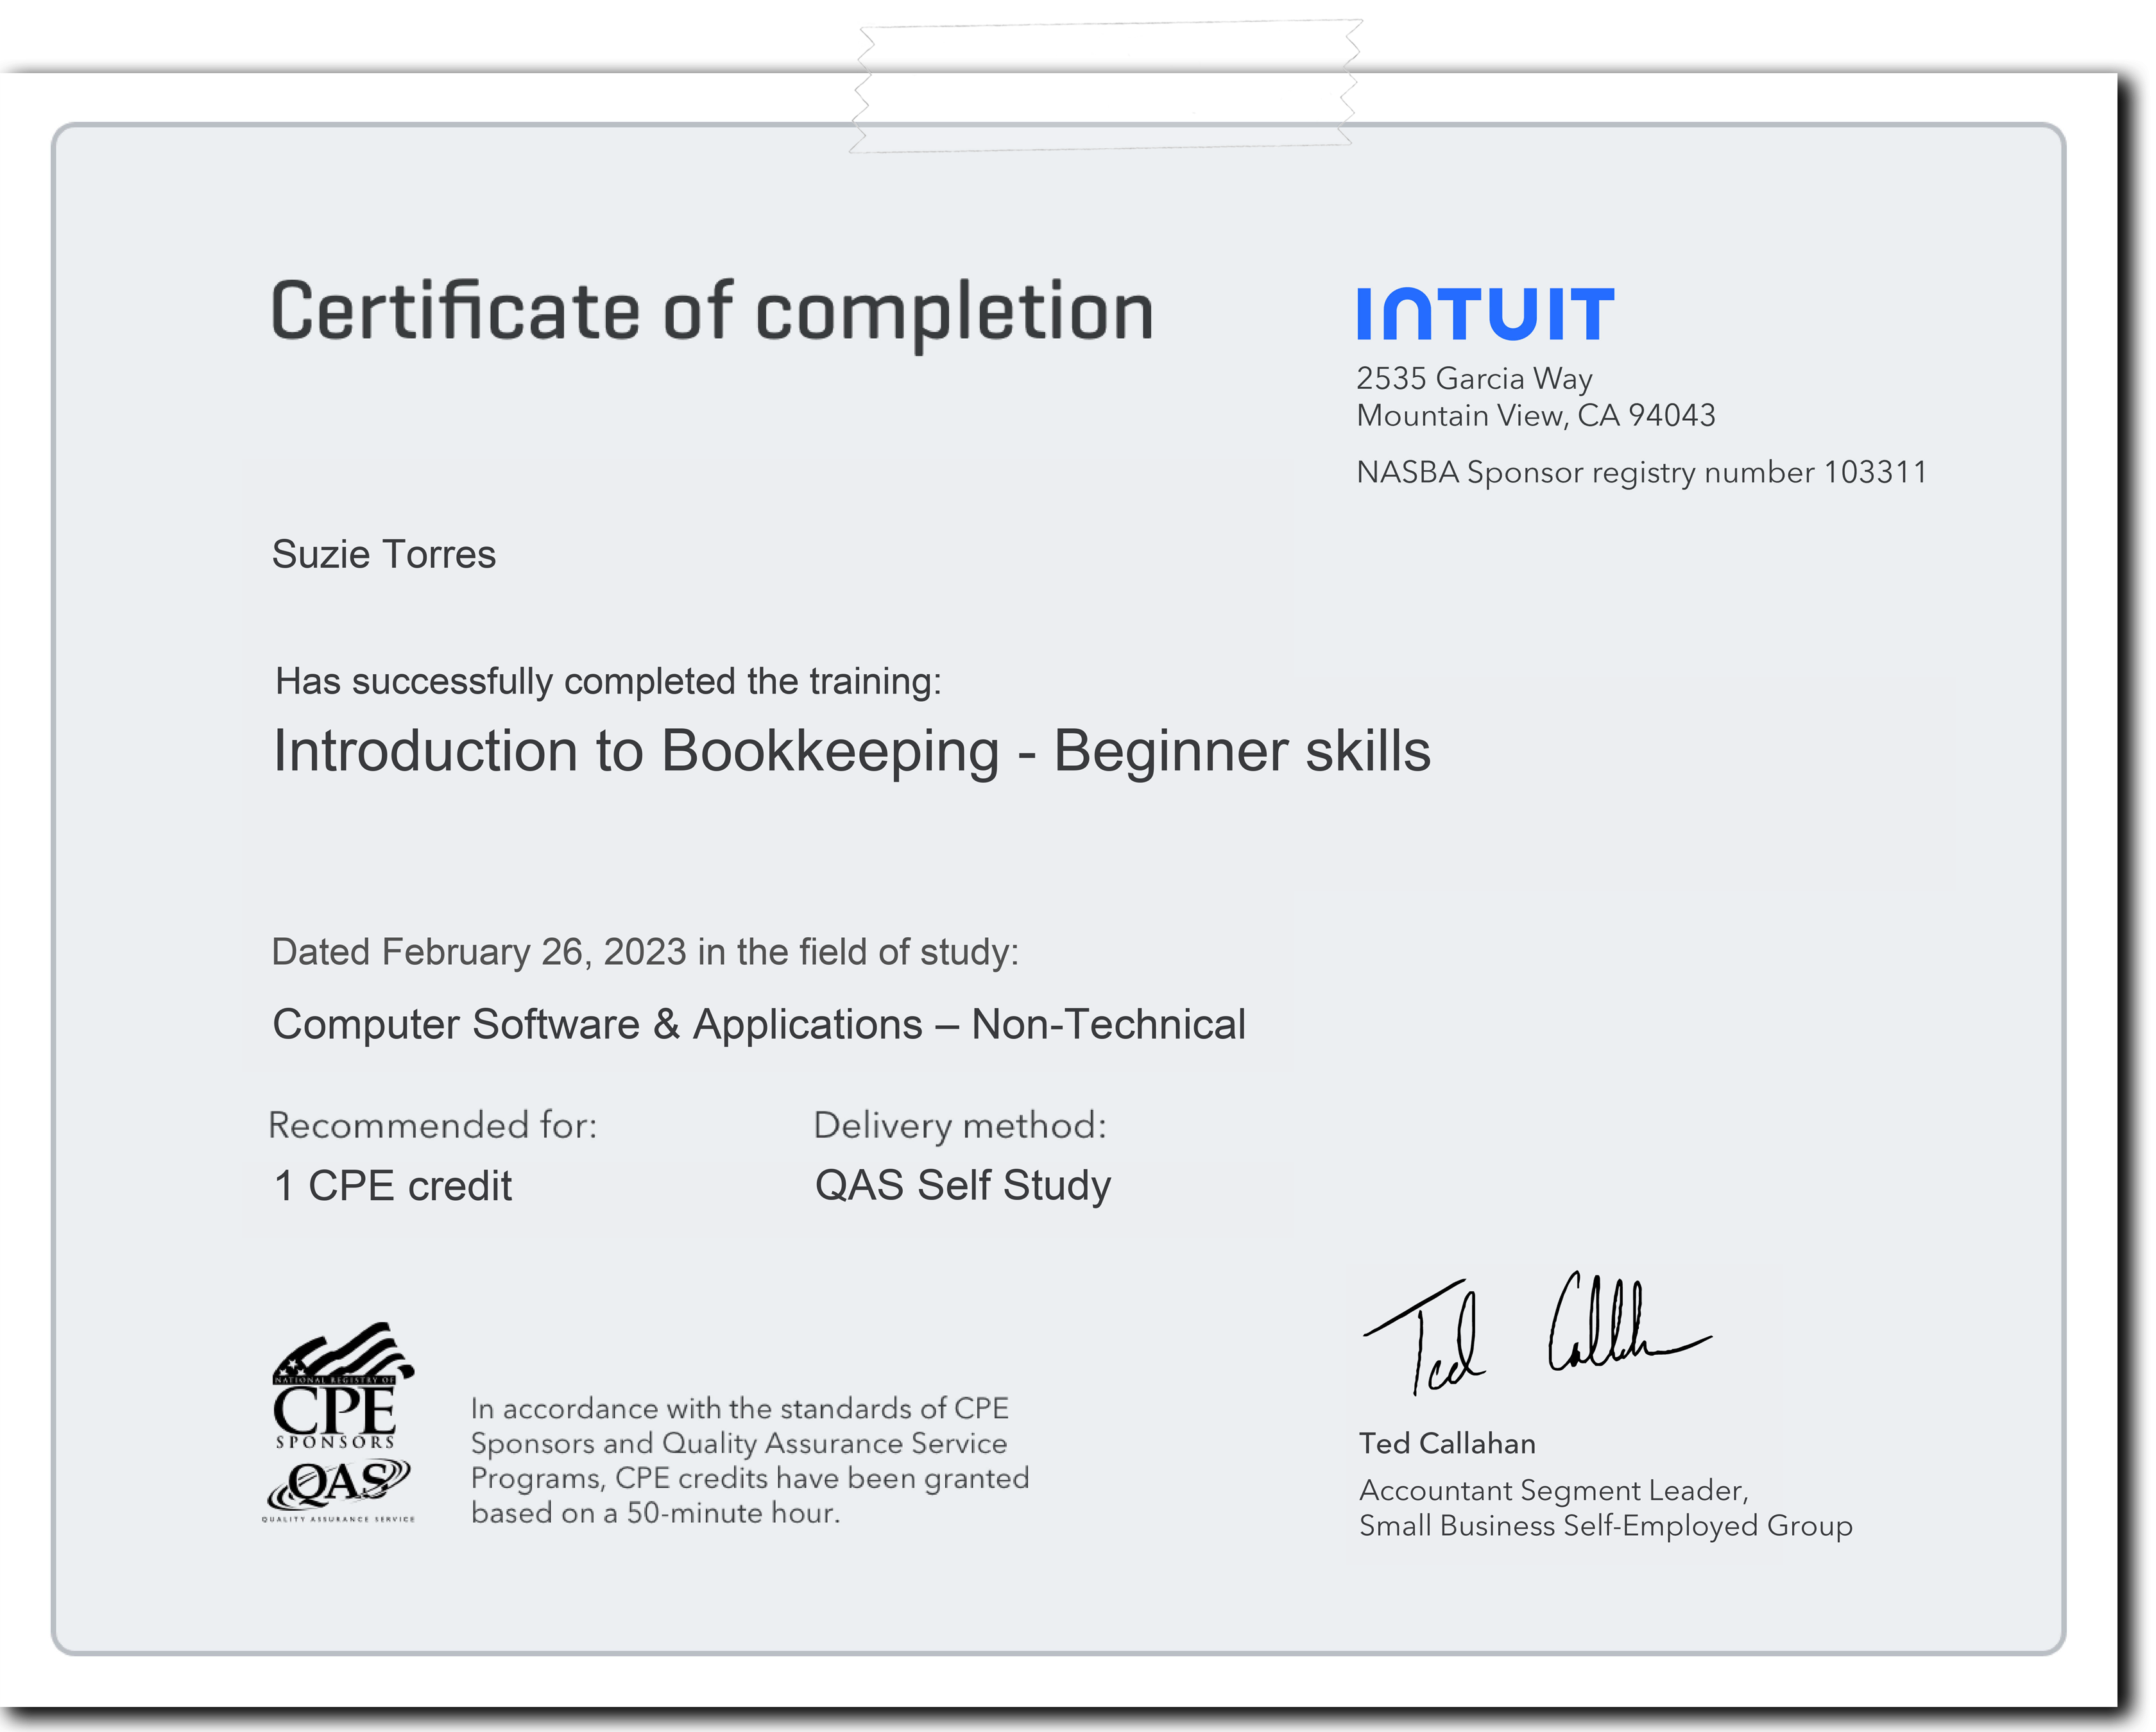
Task: Click the QAS Quality Assurance Service logo
Action: point(338,1490)
